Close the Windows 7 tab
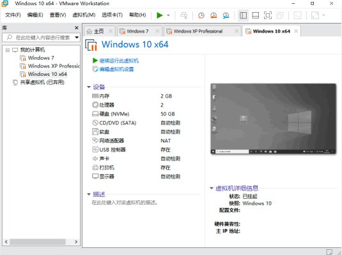The height and width of the screenshot is (255, 342). [x=157, y=31]
